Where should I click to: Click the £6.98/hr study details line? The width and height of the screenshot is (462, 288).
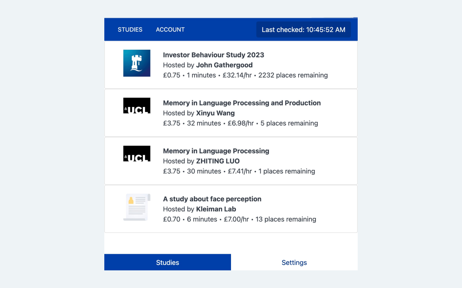pyautogui.click(x=240, y=123)
